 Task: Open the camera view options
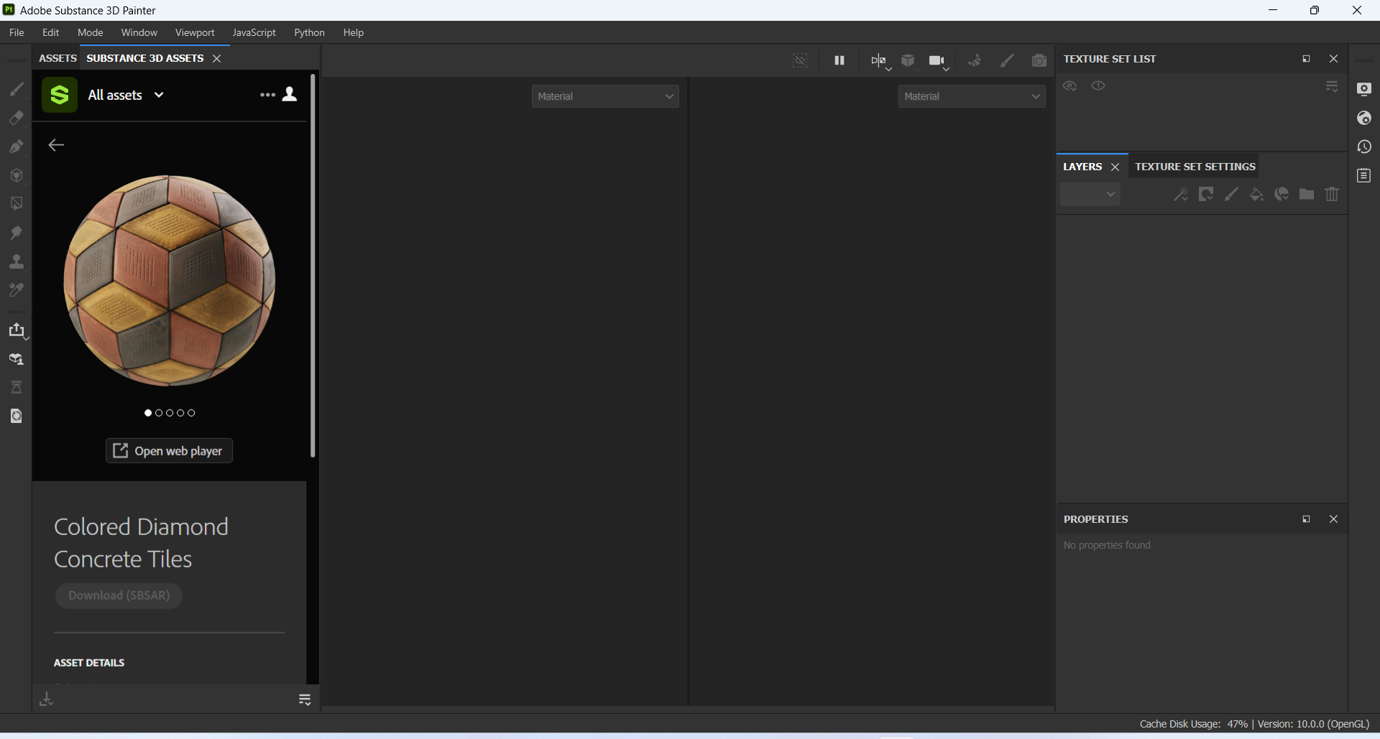tap(939, 62)
